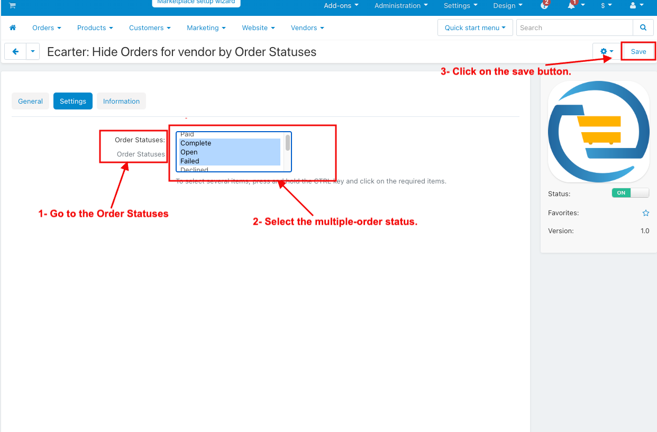Expand the Quick start menu
657x432 pixels.
coord(475,27)
